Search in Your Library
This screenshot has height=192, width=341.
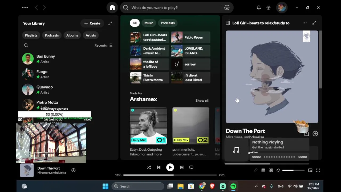(26, 45)
